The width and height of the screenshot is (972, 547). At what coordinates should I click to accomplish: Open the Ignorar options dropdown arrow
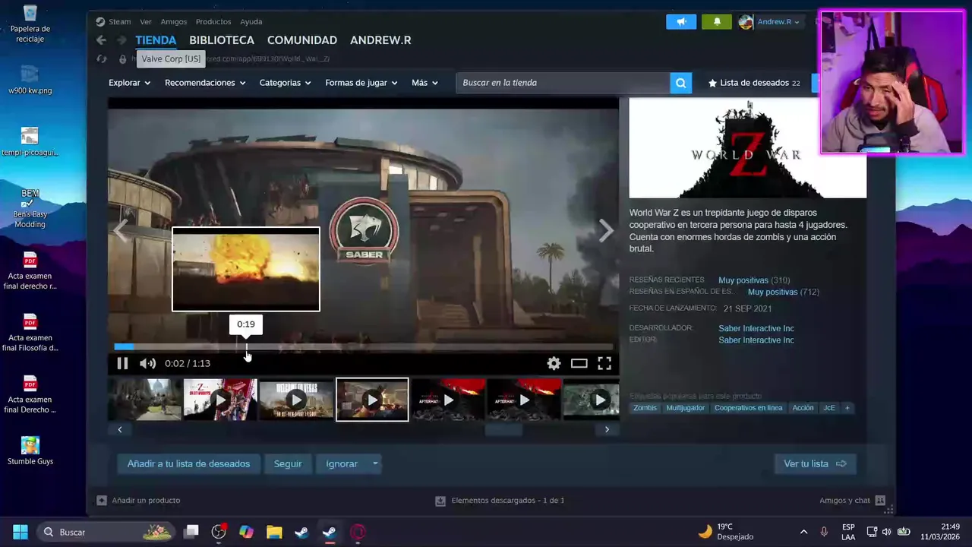[375, 463]
